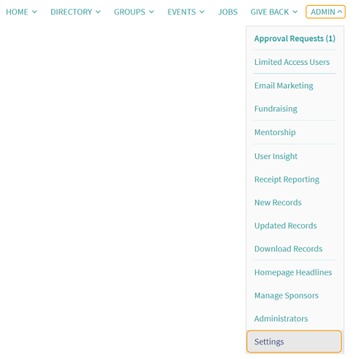Edit Homepage Headlines
361x359 pixels.
pos(293,272)
